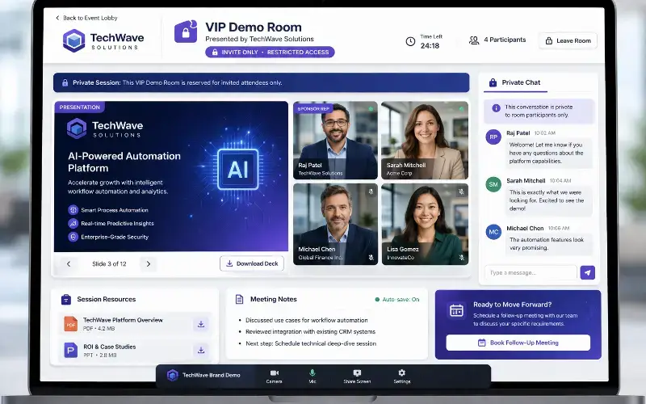Click the VIP Demo Room lock icon
Screen dimensions: 646x404
[186, 32]
